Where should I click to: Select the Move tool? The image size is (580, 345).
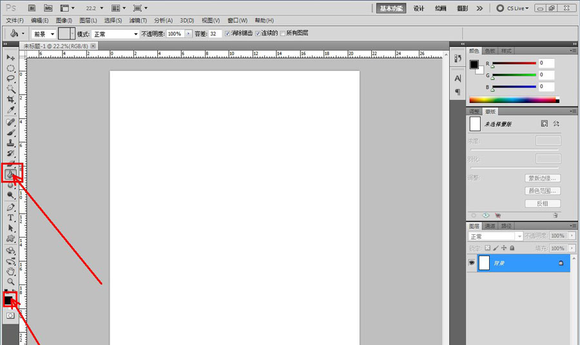11,58
